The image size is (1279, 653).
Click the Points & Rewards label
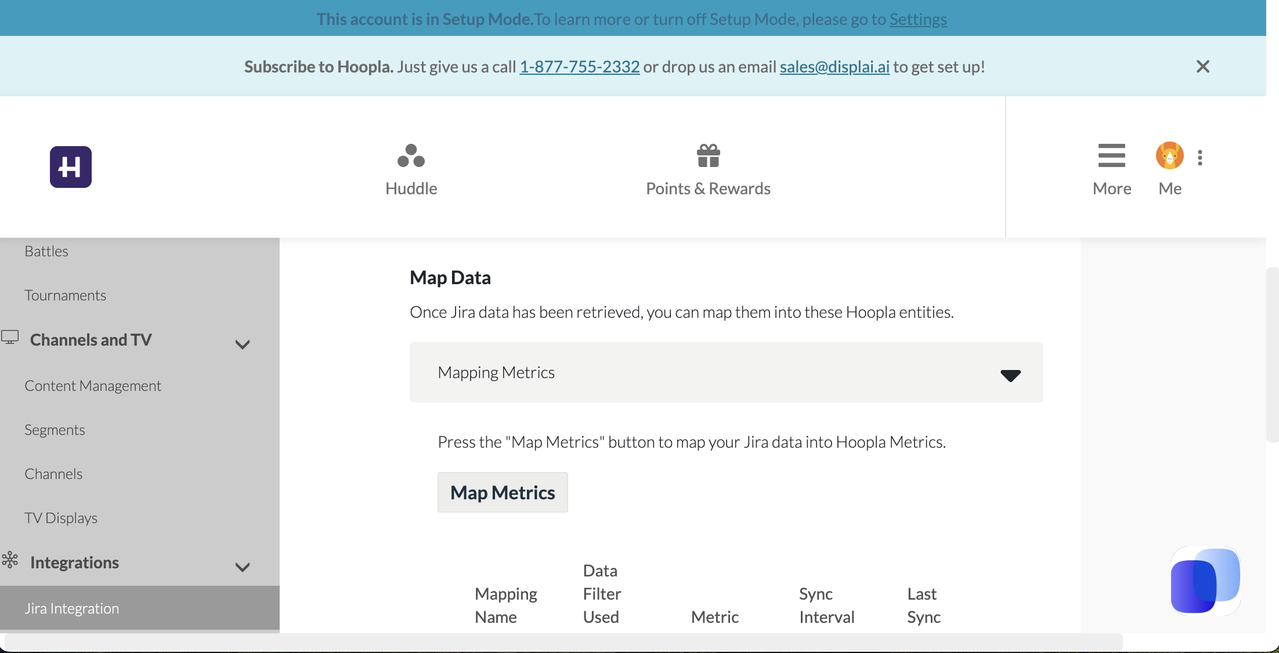click(x=708, y=188)
